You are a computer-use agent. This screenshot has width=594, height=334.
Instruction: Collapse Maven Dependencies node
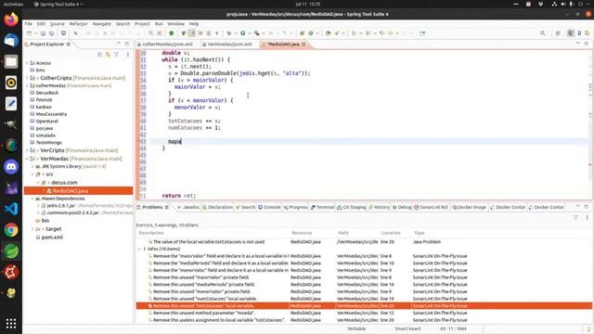click(x=32, y=199)
